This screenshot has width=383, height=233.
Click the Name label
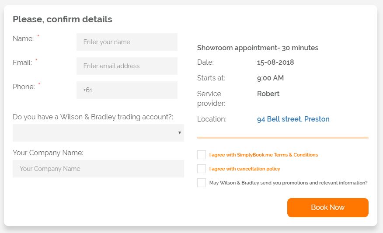[x=23, y=38]
